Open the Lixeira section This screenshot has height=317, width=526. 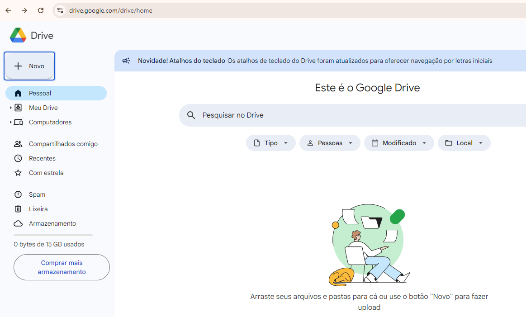[x=38, y=209]
